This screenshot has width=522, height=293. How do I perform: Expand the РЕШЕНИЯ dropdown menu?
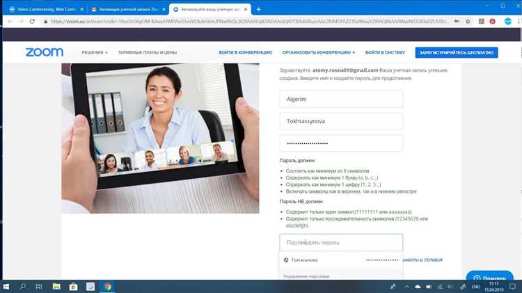(95, 53)
